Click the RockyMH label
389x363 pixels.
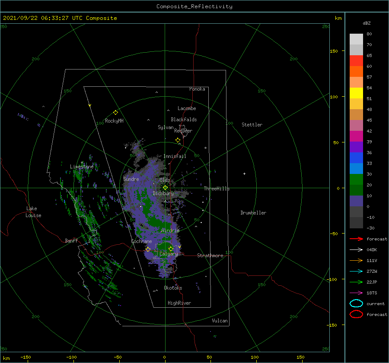(x=114, y=121)
